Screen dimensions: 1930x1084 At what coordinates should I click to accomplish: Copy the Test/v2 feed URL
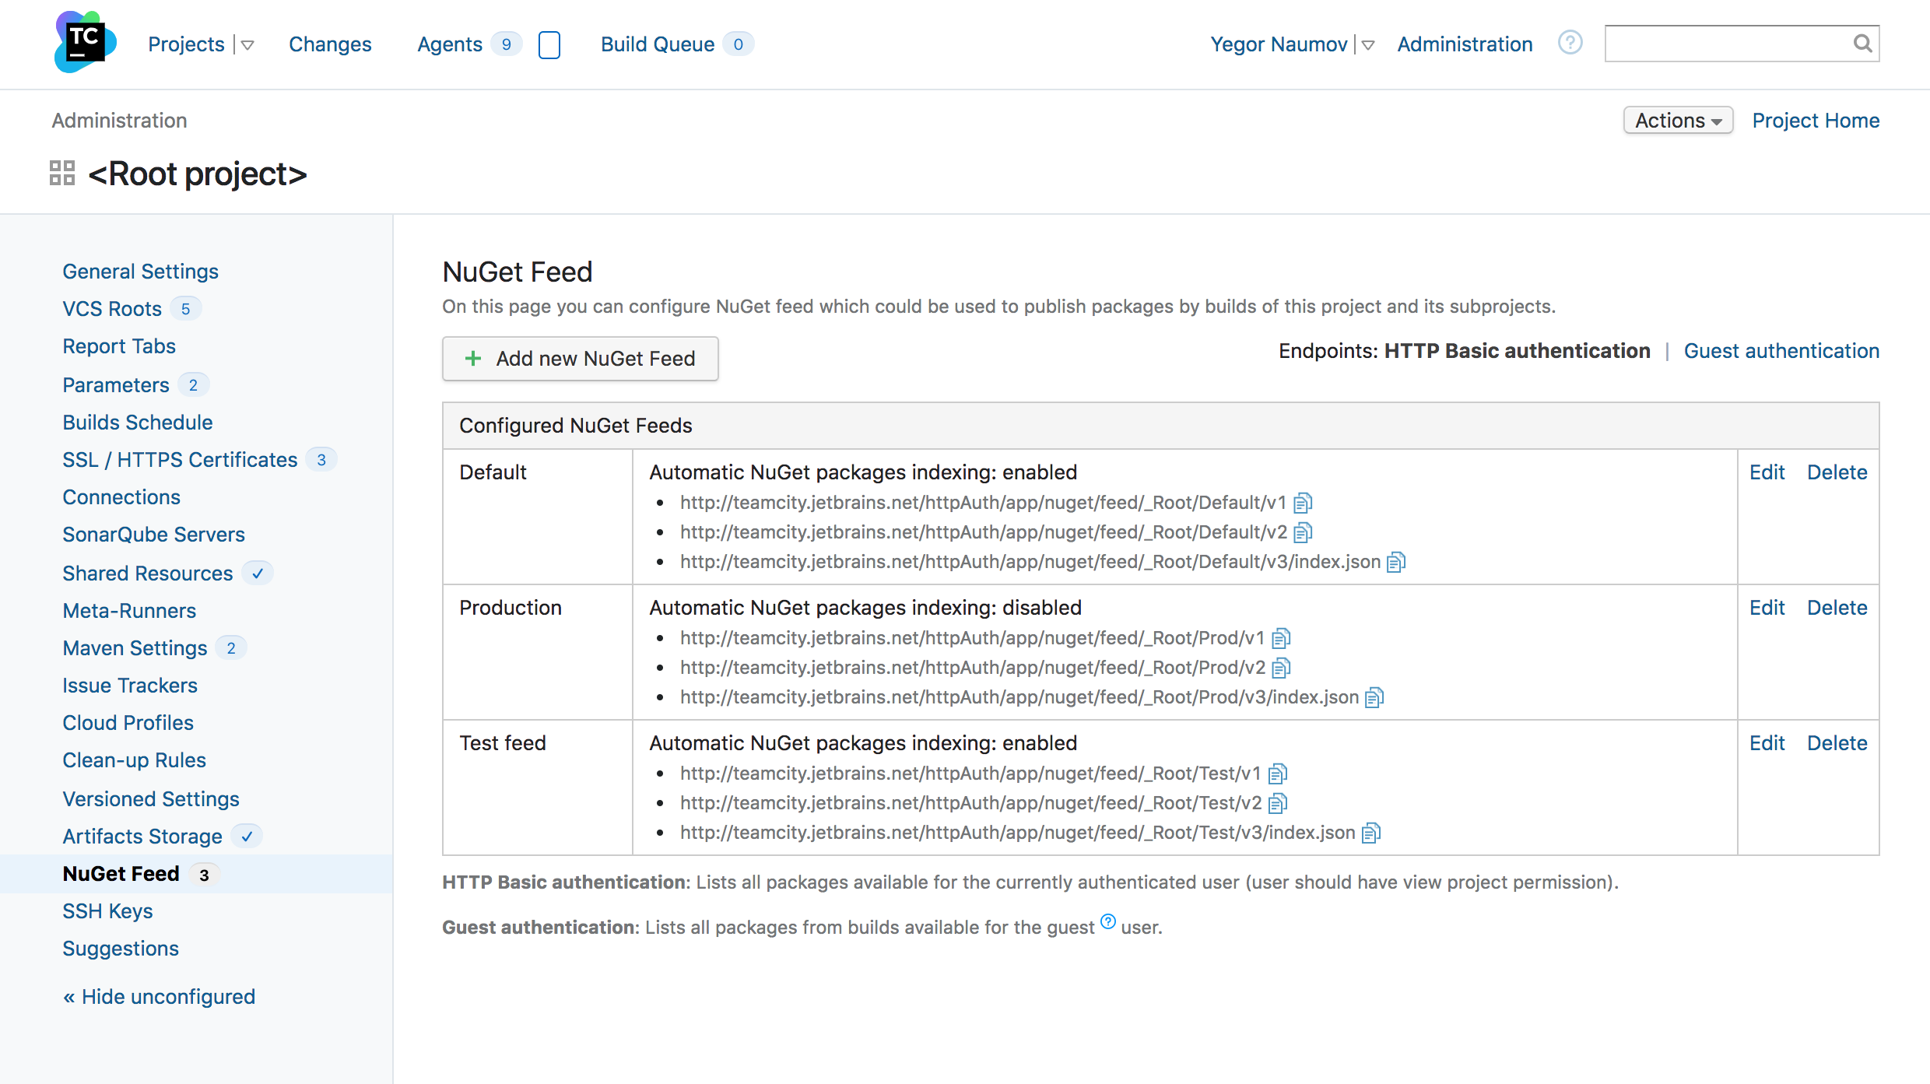coord(1278,803)
